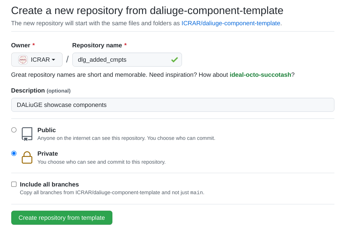Click the Description (optional) label

[x=41, y=91]
